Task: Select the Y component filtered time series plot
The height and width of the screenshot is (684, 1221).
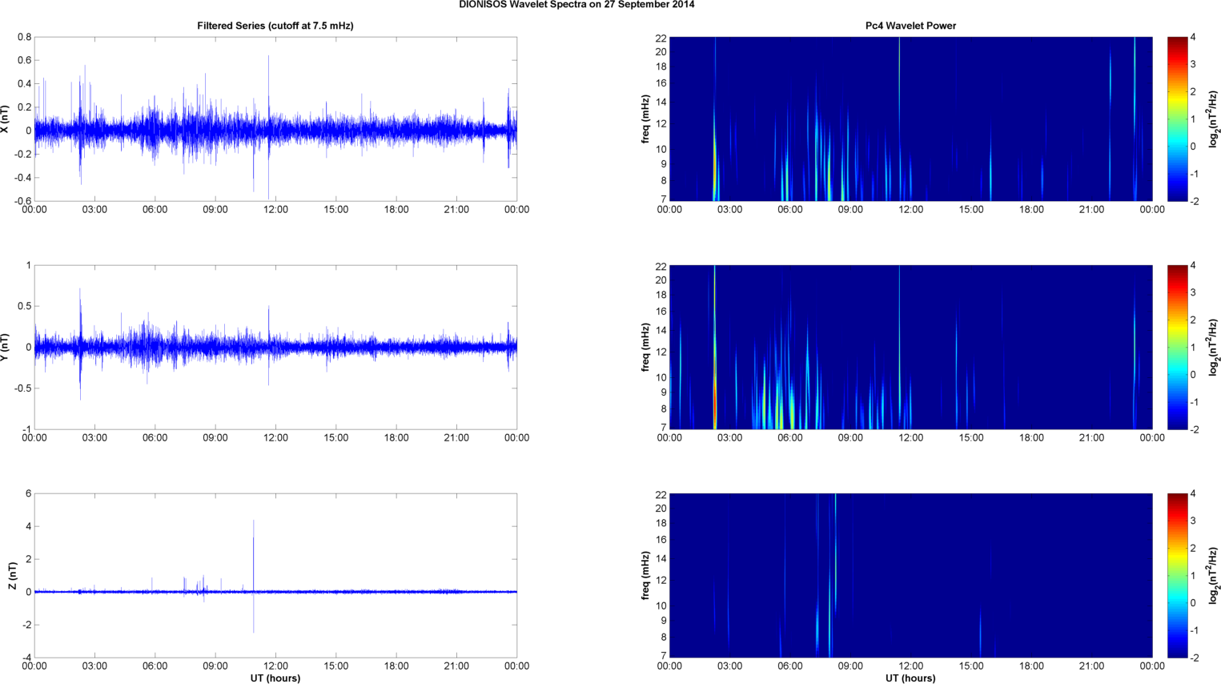Action: click(x=275, y=347)
